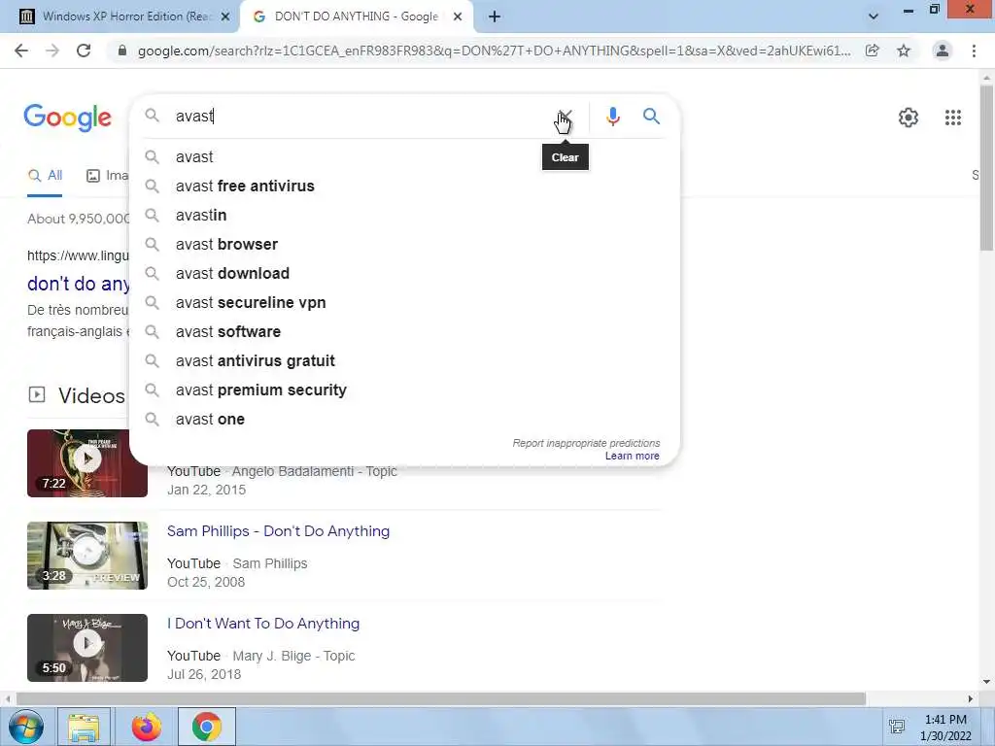The width and height of the screenshot is (995, 746).
Task: Click the padlock site info icon
Action: click(122, 51)
